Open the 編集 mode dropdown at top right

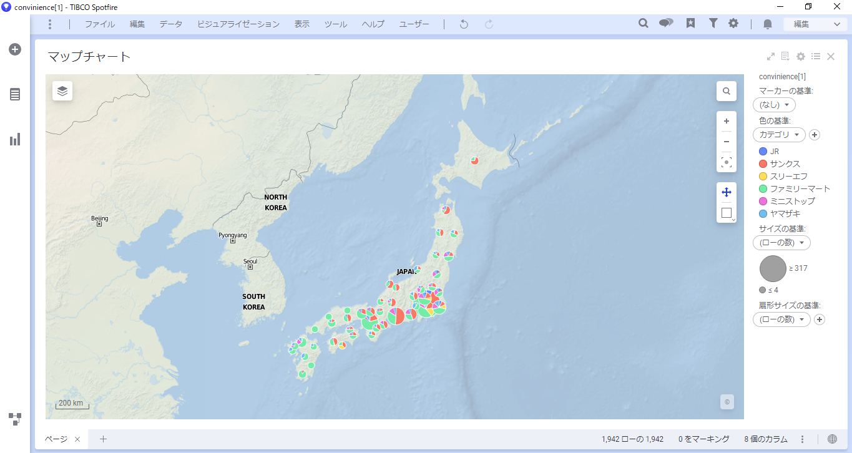(x=816, y=24)
